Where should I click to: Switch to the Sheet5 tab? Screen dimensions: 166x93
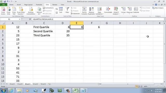coord(20,84)
